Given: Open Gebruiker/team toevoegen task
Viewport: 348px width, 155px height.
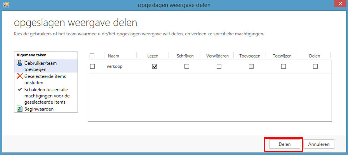Looking at the screenshot, I should [x=46, y=66].
